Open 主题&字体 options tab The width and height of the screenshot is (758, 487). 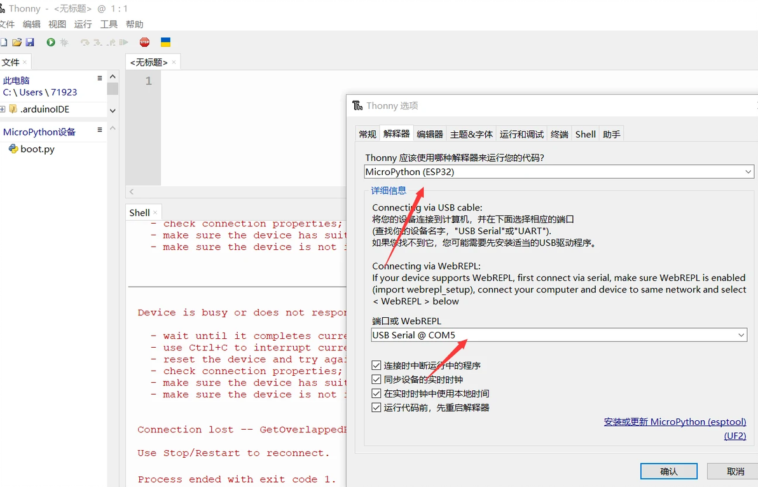coord(471,134)
